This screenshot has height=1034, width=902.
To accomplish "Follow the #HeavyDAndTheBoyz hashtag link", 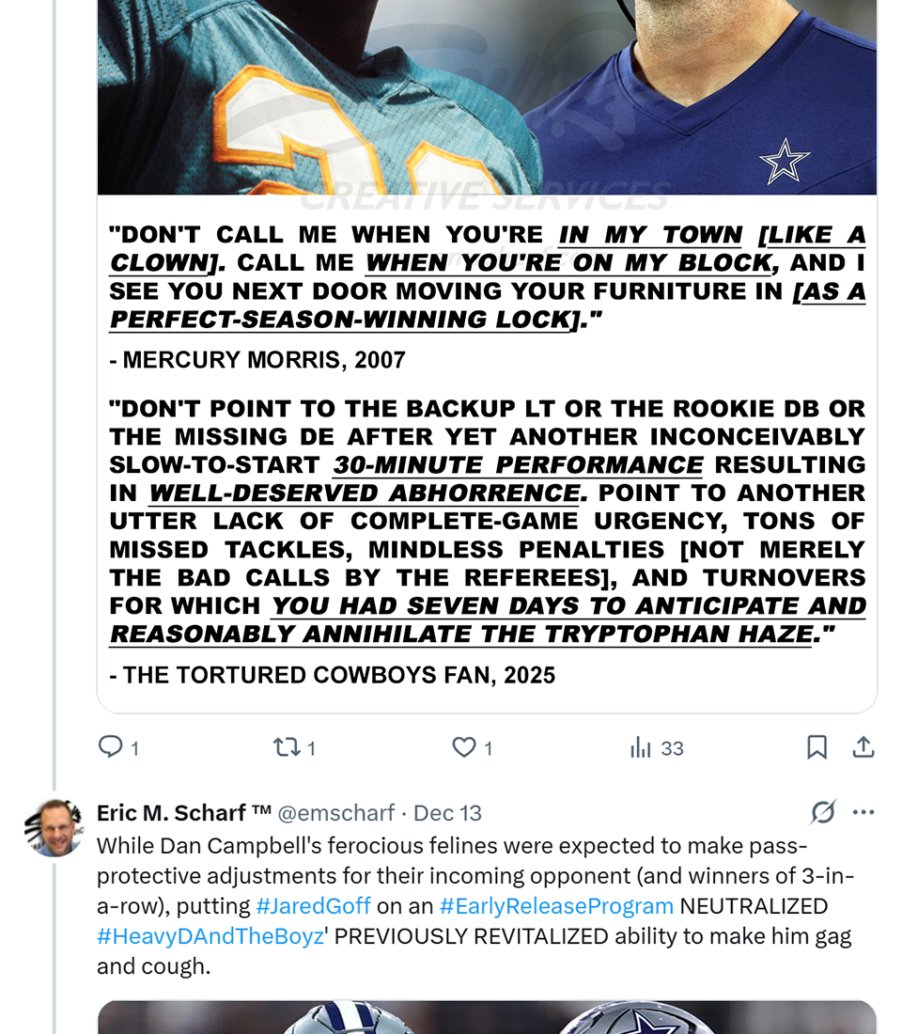I will click(210, 936).
